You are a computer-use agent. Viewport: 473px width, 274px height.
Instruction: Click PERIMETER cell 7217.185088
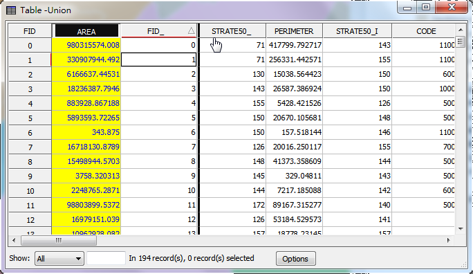[x=295, y=190]
